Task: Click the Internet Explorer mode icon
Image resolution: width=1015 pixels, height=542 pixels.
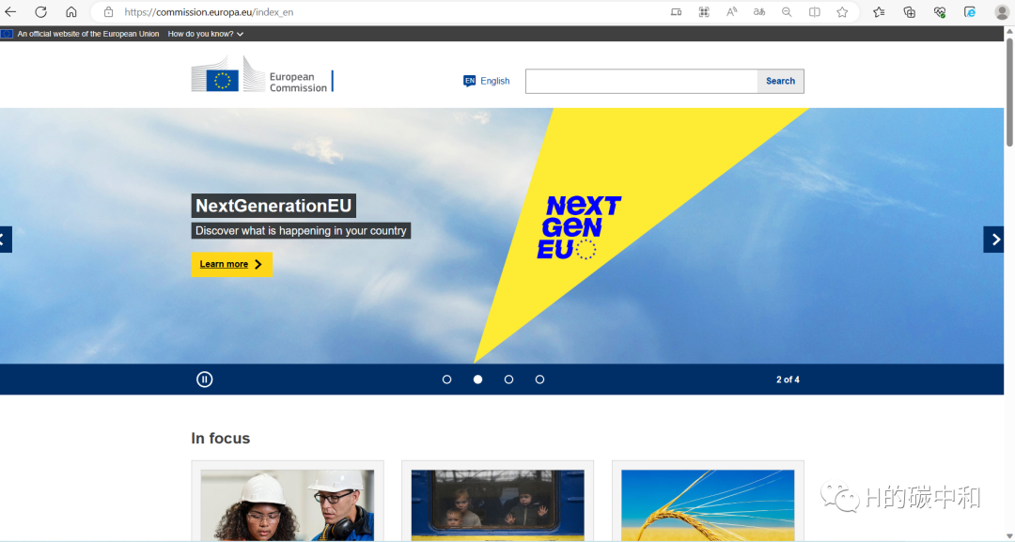Action: point(970,11)
